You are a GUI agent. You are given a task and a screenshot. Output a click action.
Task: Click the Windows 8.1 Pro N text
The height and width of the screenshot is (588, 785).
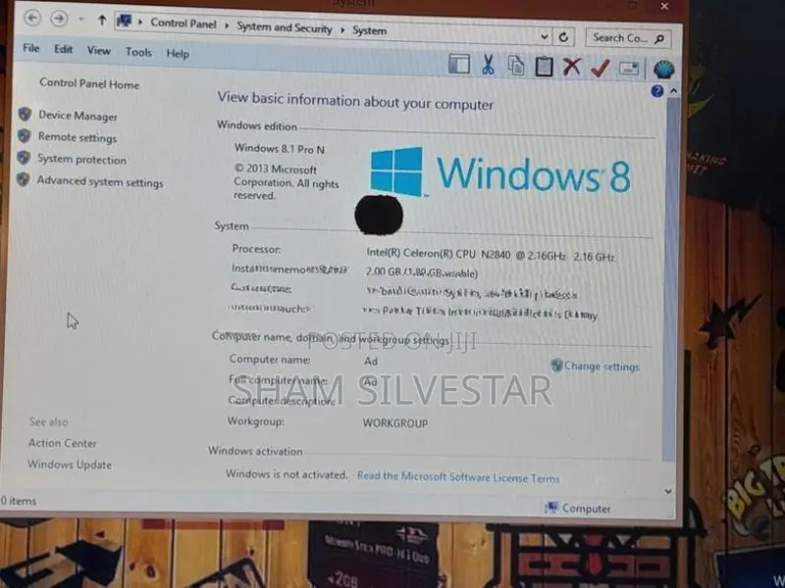pos(280,149)
